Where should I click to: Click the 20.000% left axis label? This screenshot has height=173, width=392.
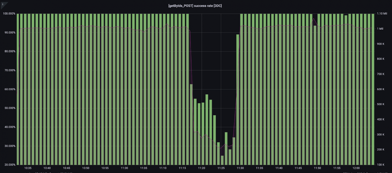(x=9, y=165)
